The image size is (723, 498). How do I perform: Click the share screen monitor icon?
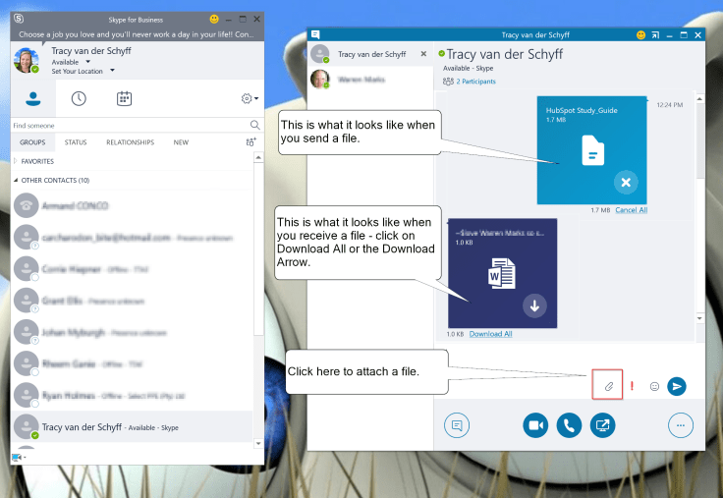click(602, 425)
